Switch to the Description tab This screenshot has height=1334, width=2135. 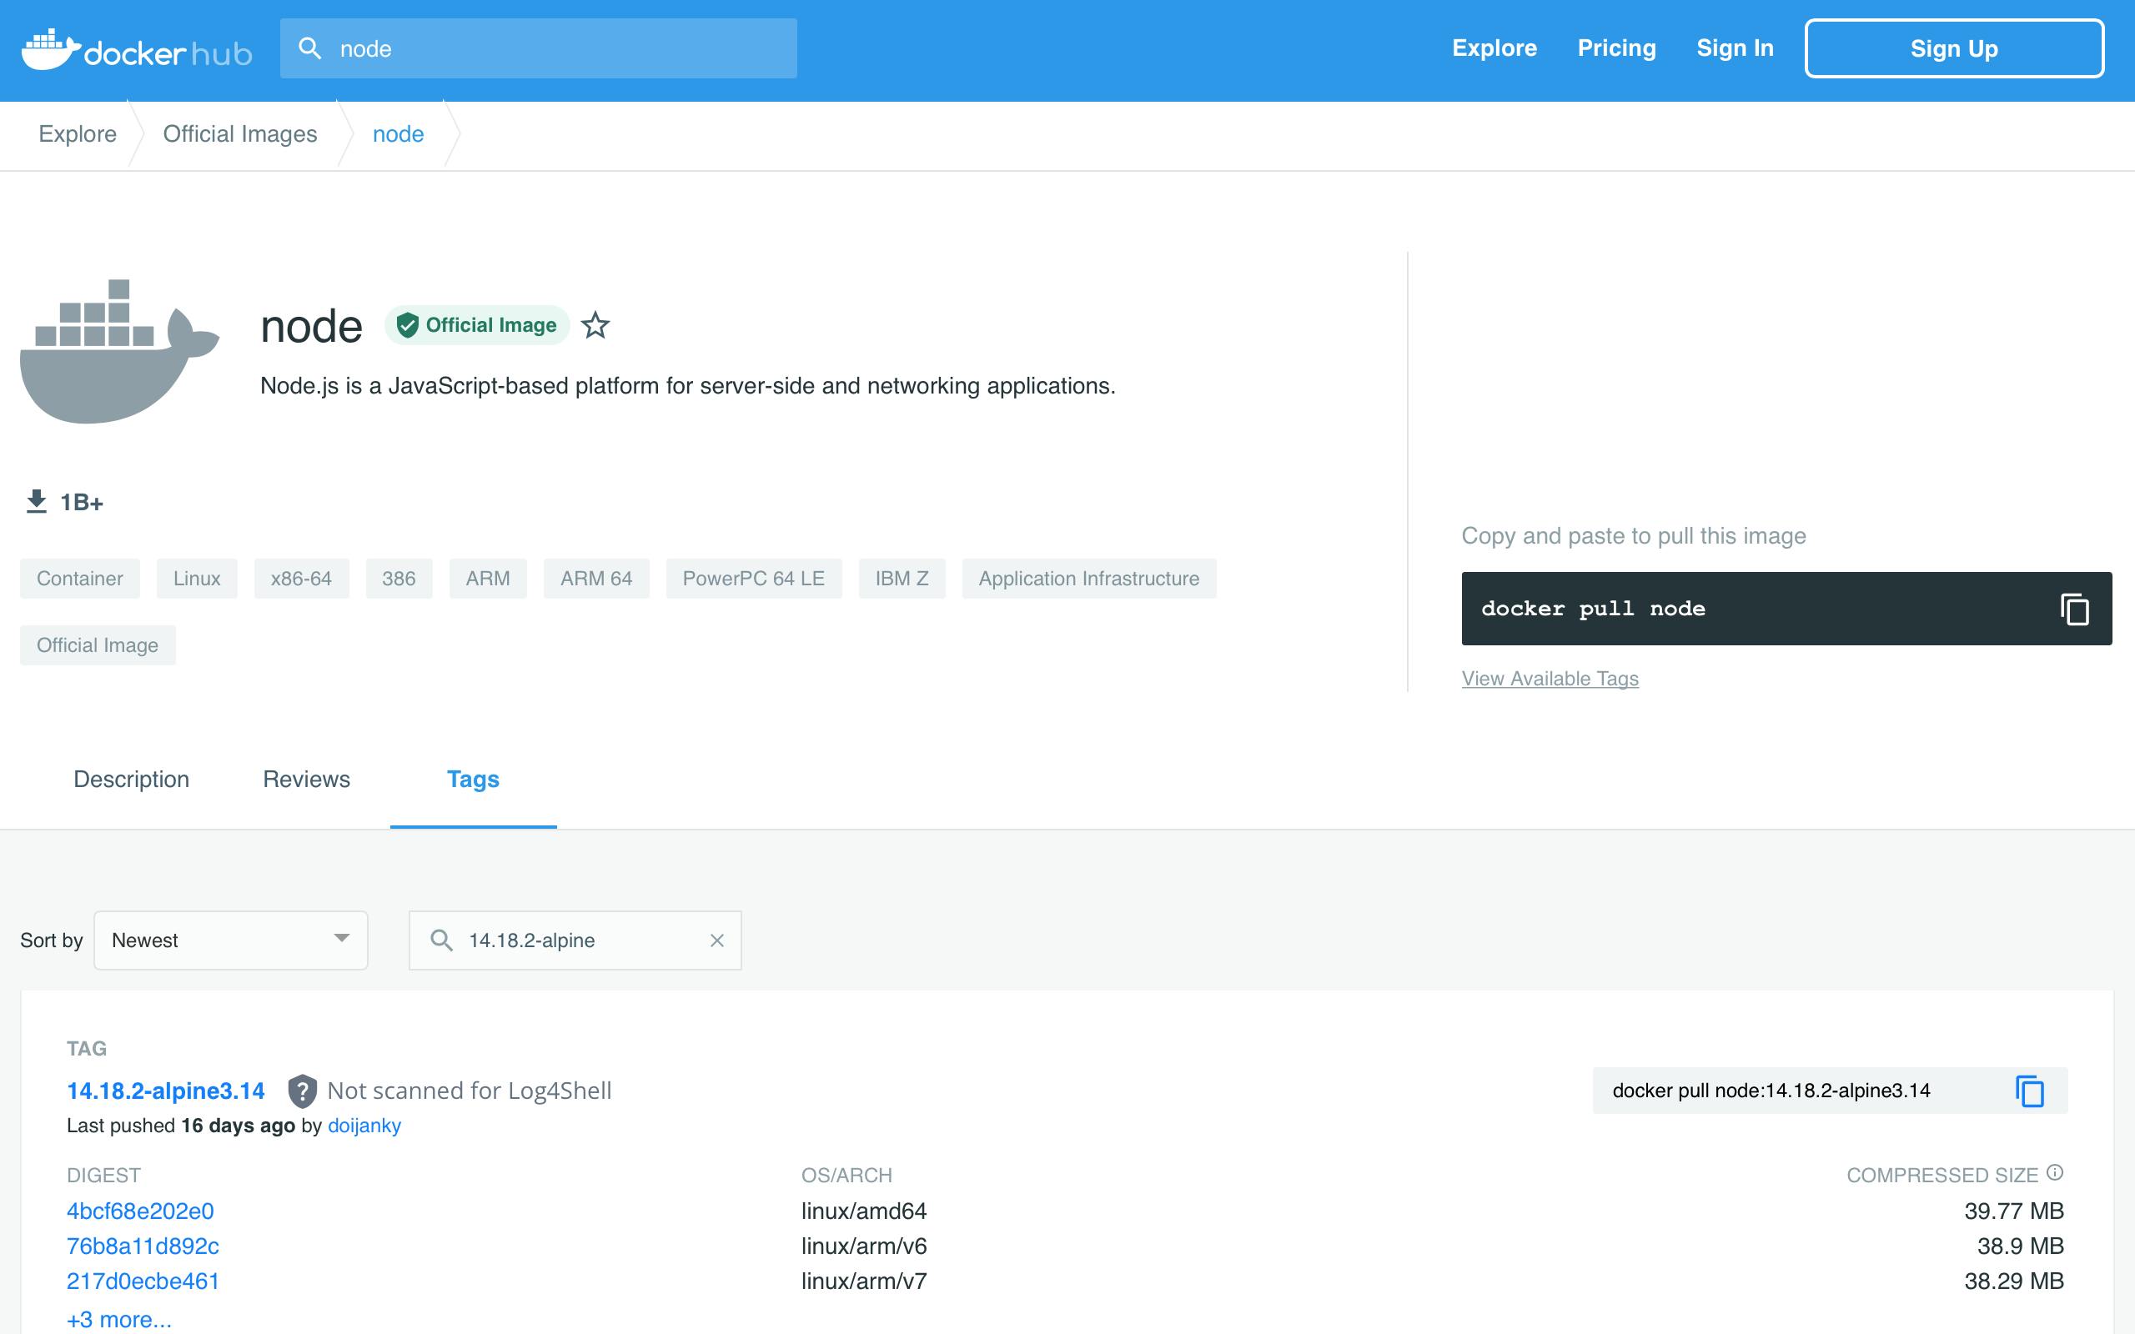132,779
